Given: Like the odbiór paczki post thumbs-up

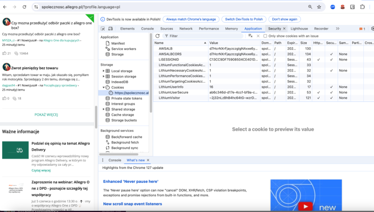Looking at the screenshot, I should tap(4, 53).
